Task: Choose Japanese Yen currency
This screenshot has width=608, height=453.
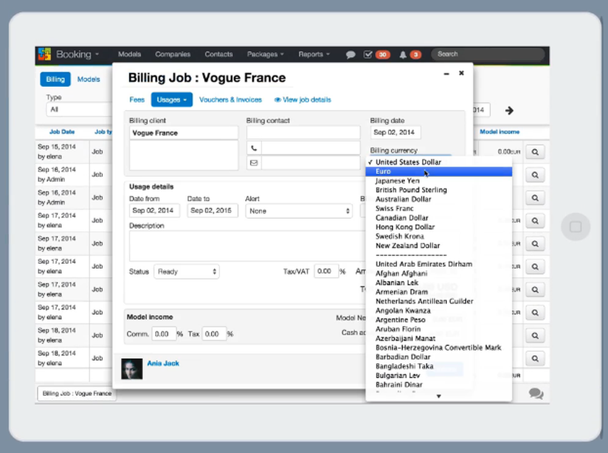Action: coord(438,181)
